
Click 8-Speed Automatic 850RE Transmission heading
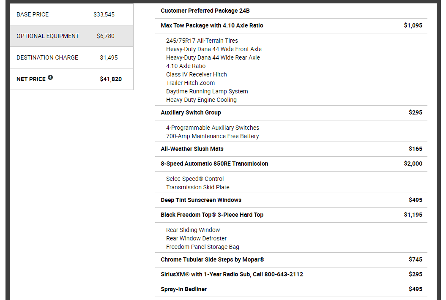(214, 164)
